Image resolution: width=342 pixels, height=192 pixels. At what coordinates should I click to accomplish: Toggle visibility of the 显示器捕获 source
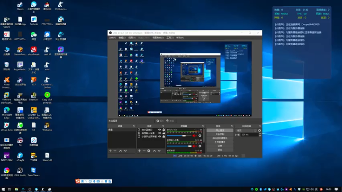159,130
